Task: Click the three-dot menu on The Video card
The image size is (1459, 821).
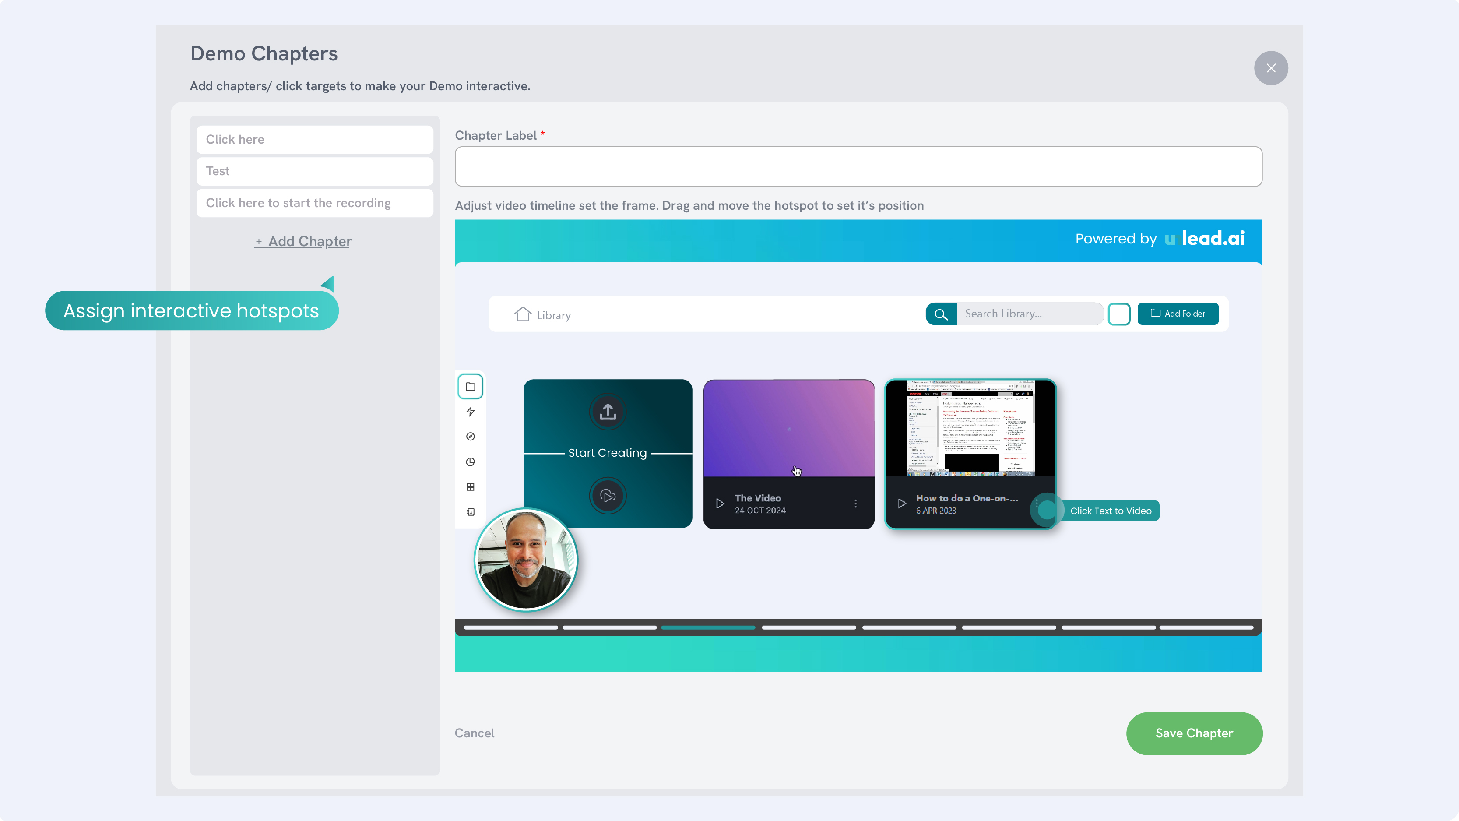Action: (856, 503)
